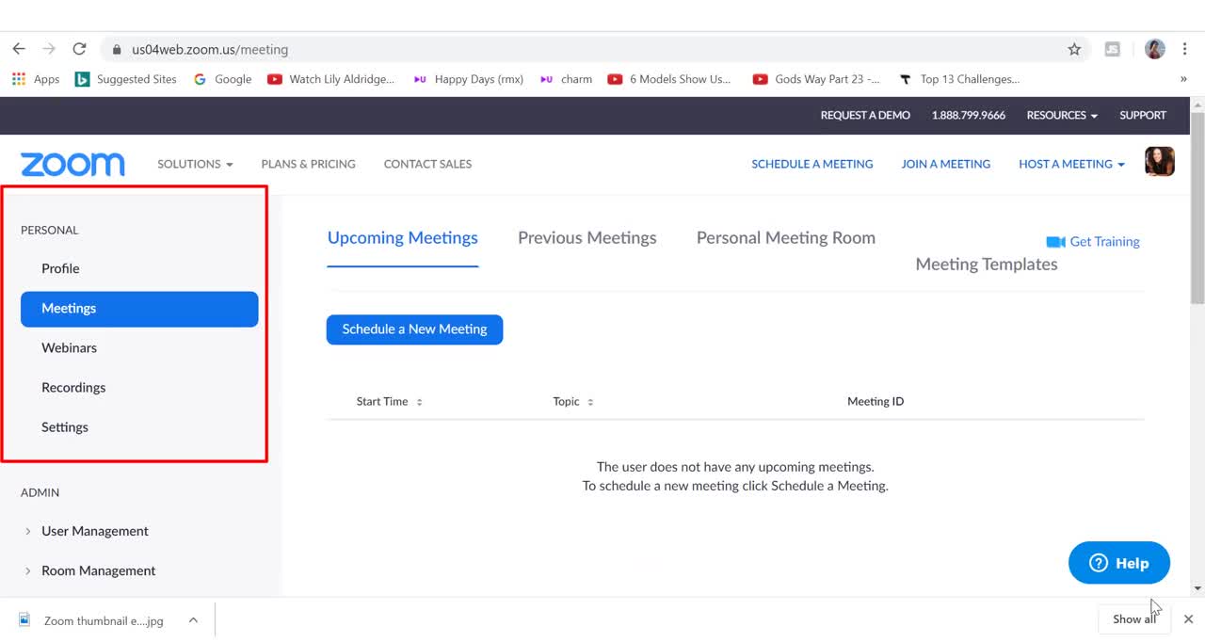This screenshot has width=1205, height=642.
Task: Open the Google bookmark
Action: [222, 79]
